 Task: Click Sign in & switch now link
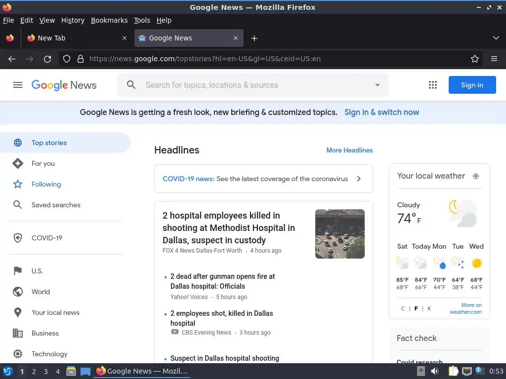tap(381, 113)
